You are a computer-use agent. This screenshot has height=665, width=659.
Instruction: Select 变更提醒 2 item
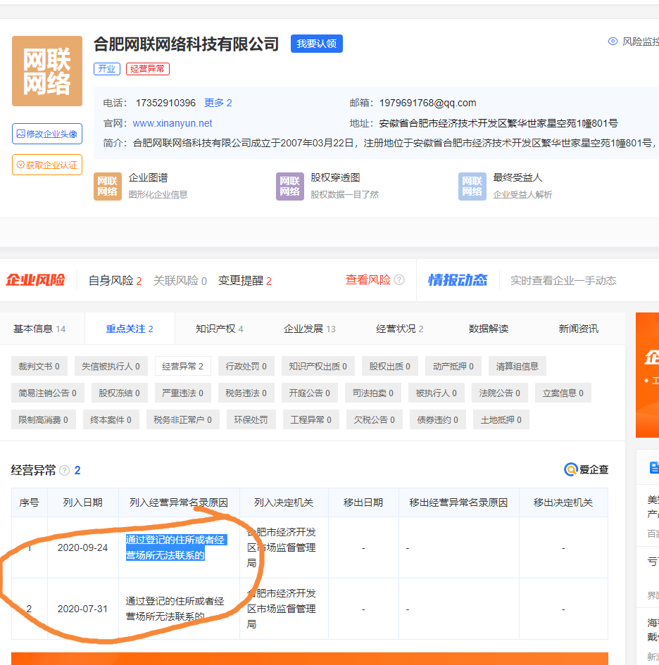point(245,281)
